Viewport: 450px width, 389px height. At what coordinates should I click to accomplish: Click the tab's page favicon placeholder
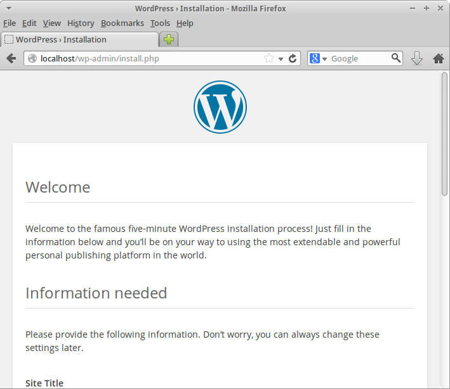(9, 39)
